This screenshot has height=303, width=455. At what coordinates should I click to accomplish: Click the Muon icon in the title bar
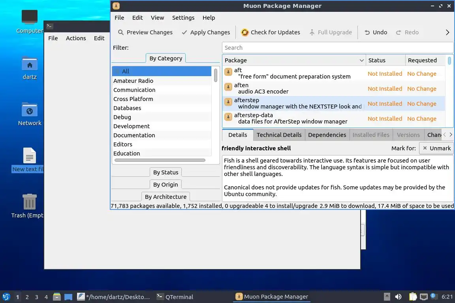pos(116,6)
